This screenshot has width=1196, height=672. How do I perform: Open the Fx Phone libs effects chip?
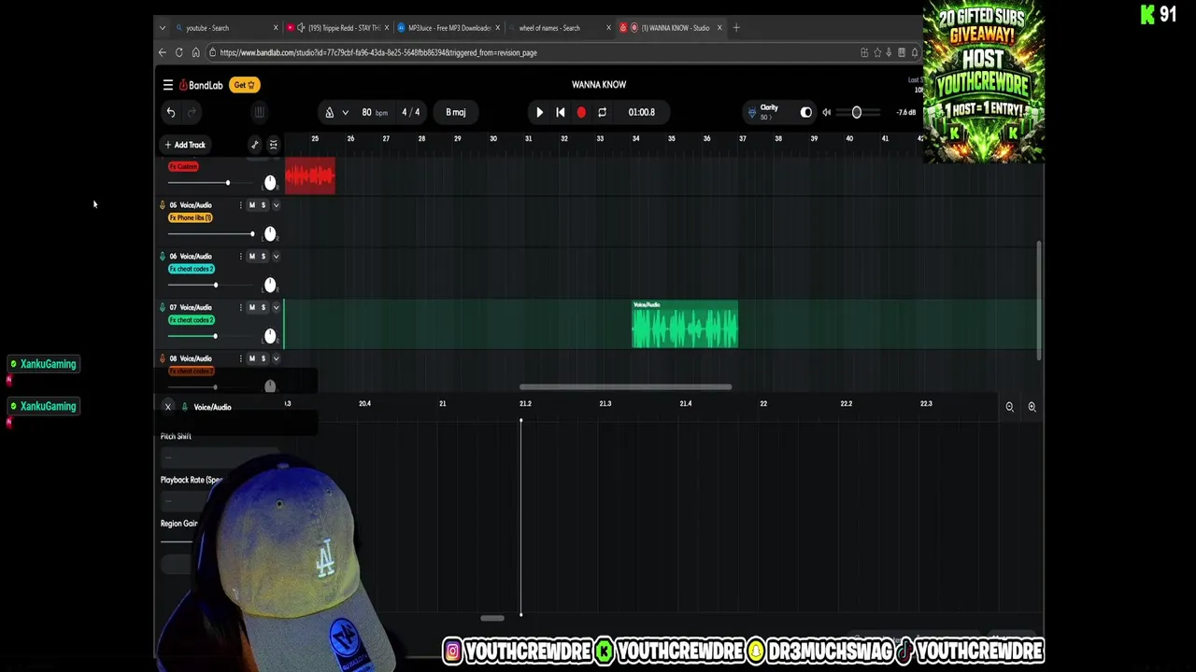(190, 217)
